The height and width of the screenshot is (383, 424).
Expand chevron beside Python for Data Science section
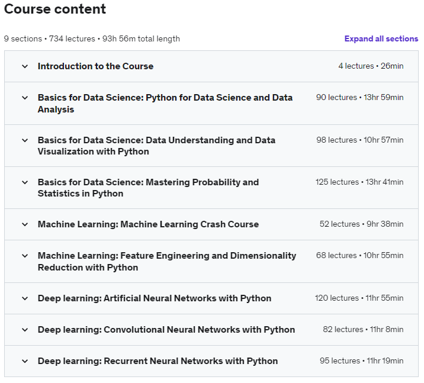click(x=25, y=98)
